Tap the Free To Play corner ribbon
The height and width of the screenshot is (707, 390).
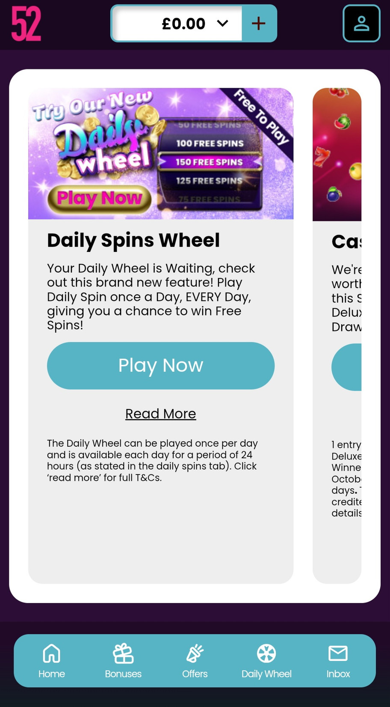point(262,116)
